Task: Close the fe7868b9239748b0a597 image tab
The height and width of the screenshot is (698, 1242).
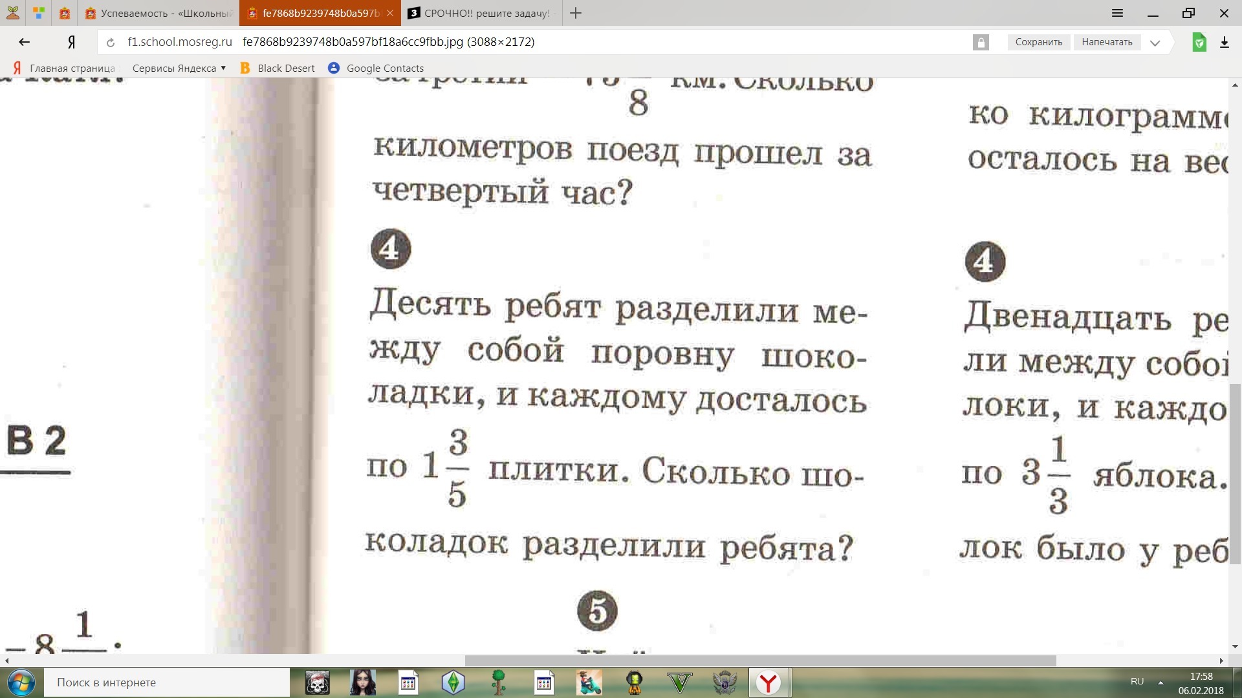Action: point(390,13)
